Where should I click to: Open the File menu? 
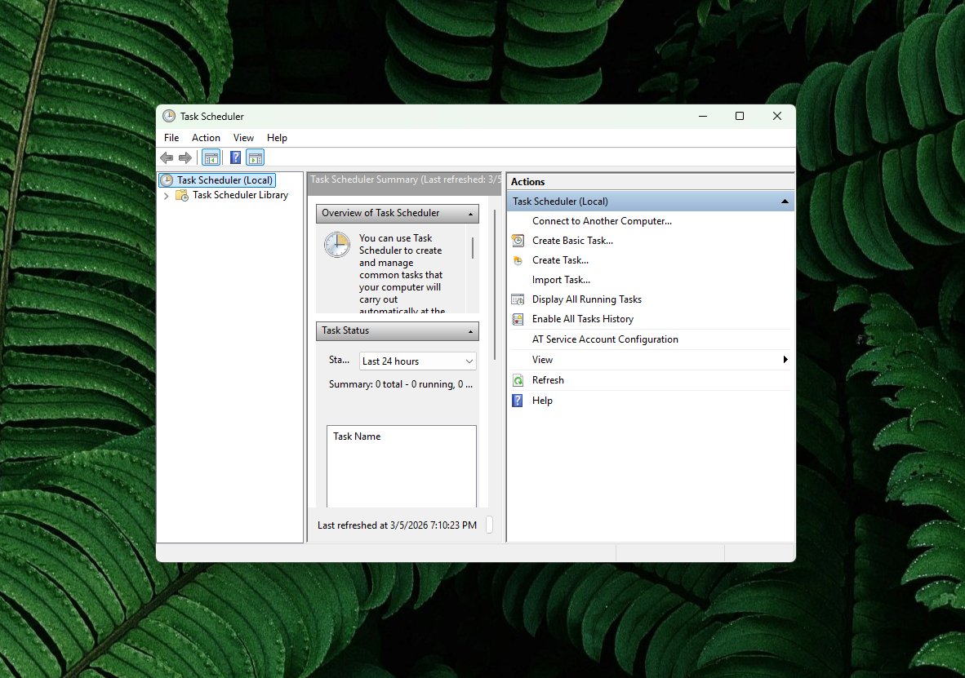171,138
